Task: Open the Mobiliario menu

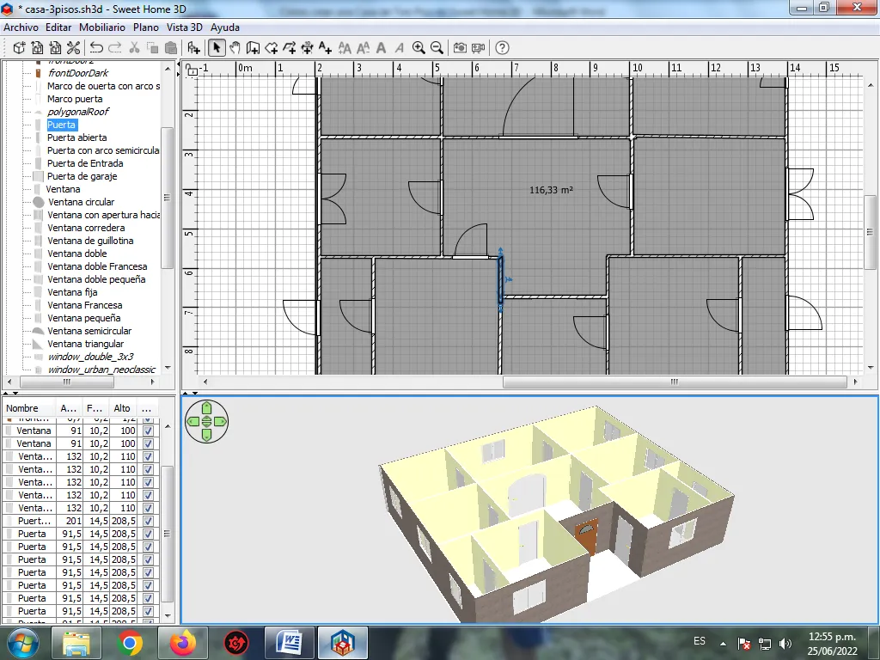Action: [102, 27]
